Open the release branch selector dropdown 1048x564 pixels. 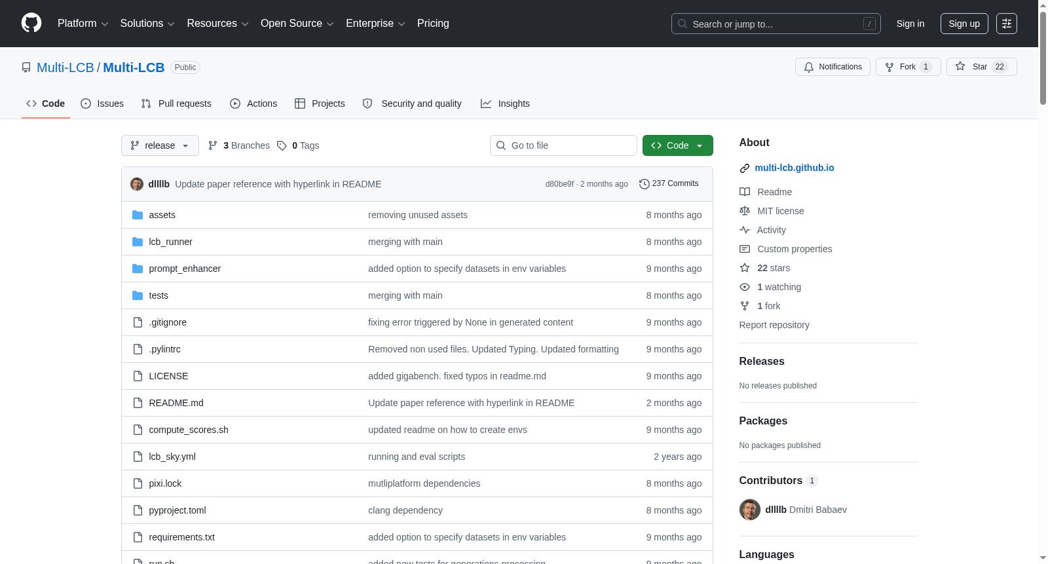(x=160, y=145)
